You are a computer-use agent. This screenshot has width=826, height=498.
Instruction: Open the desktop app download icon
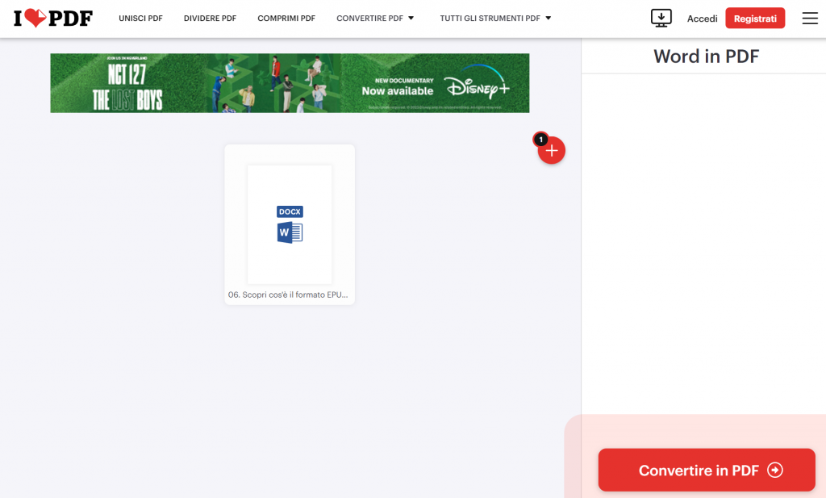click(661, 18)
